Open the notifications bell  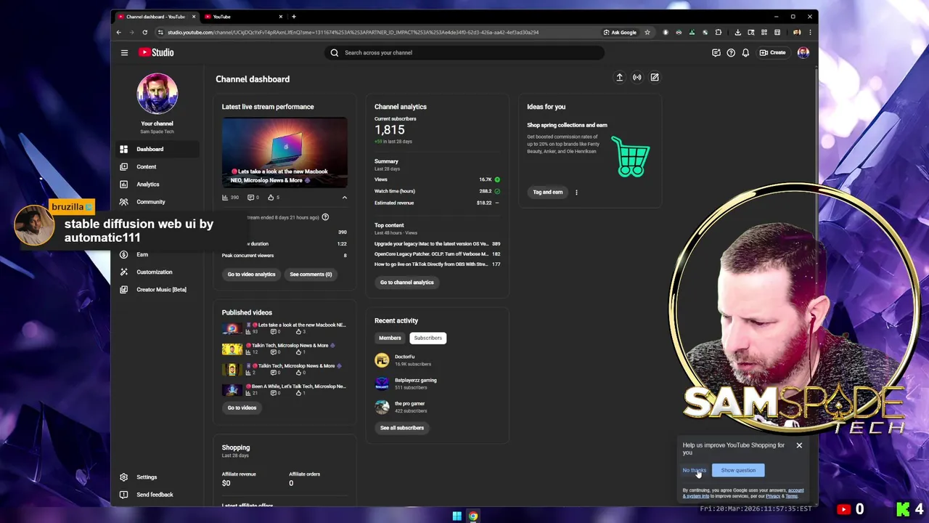coord(745,52)
